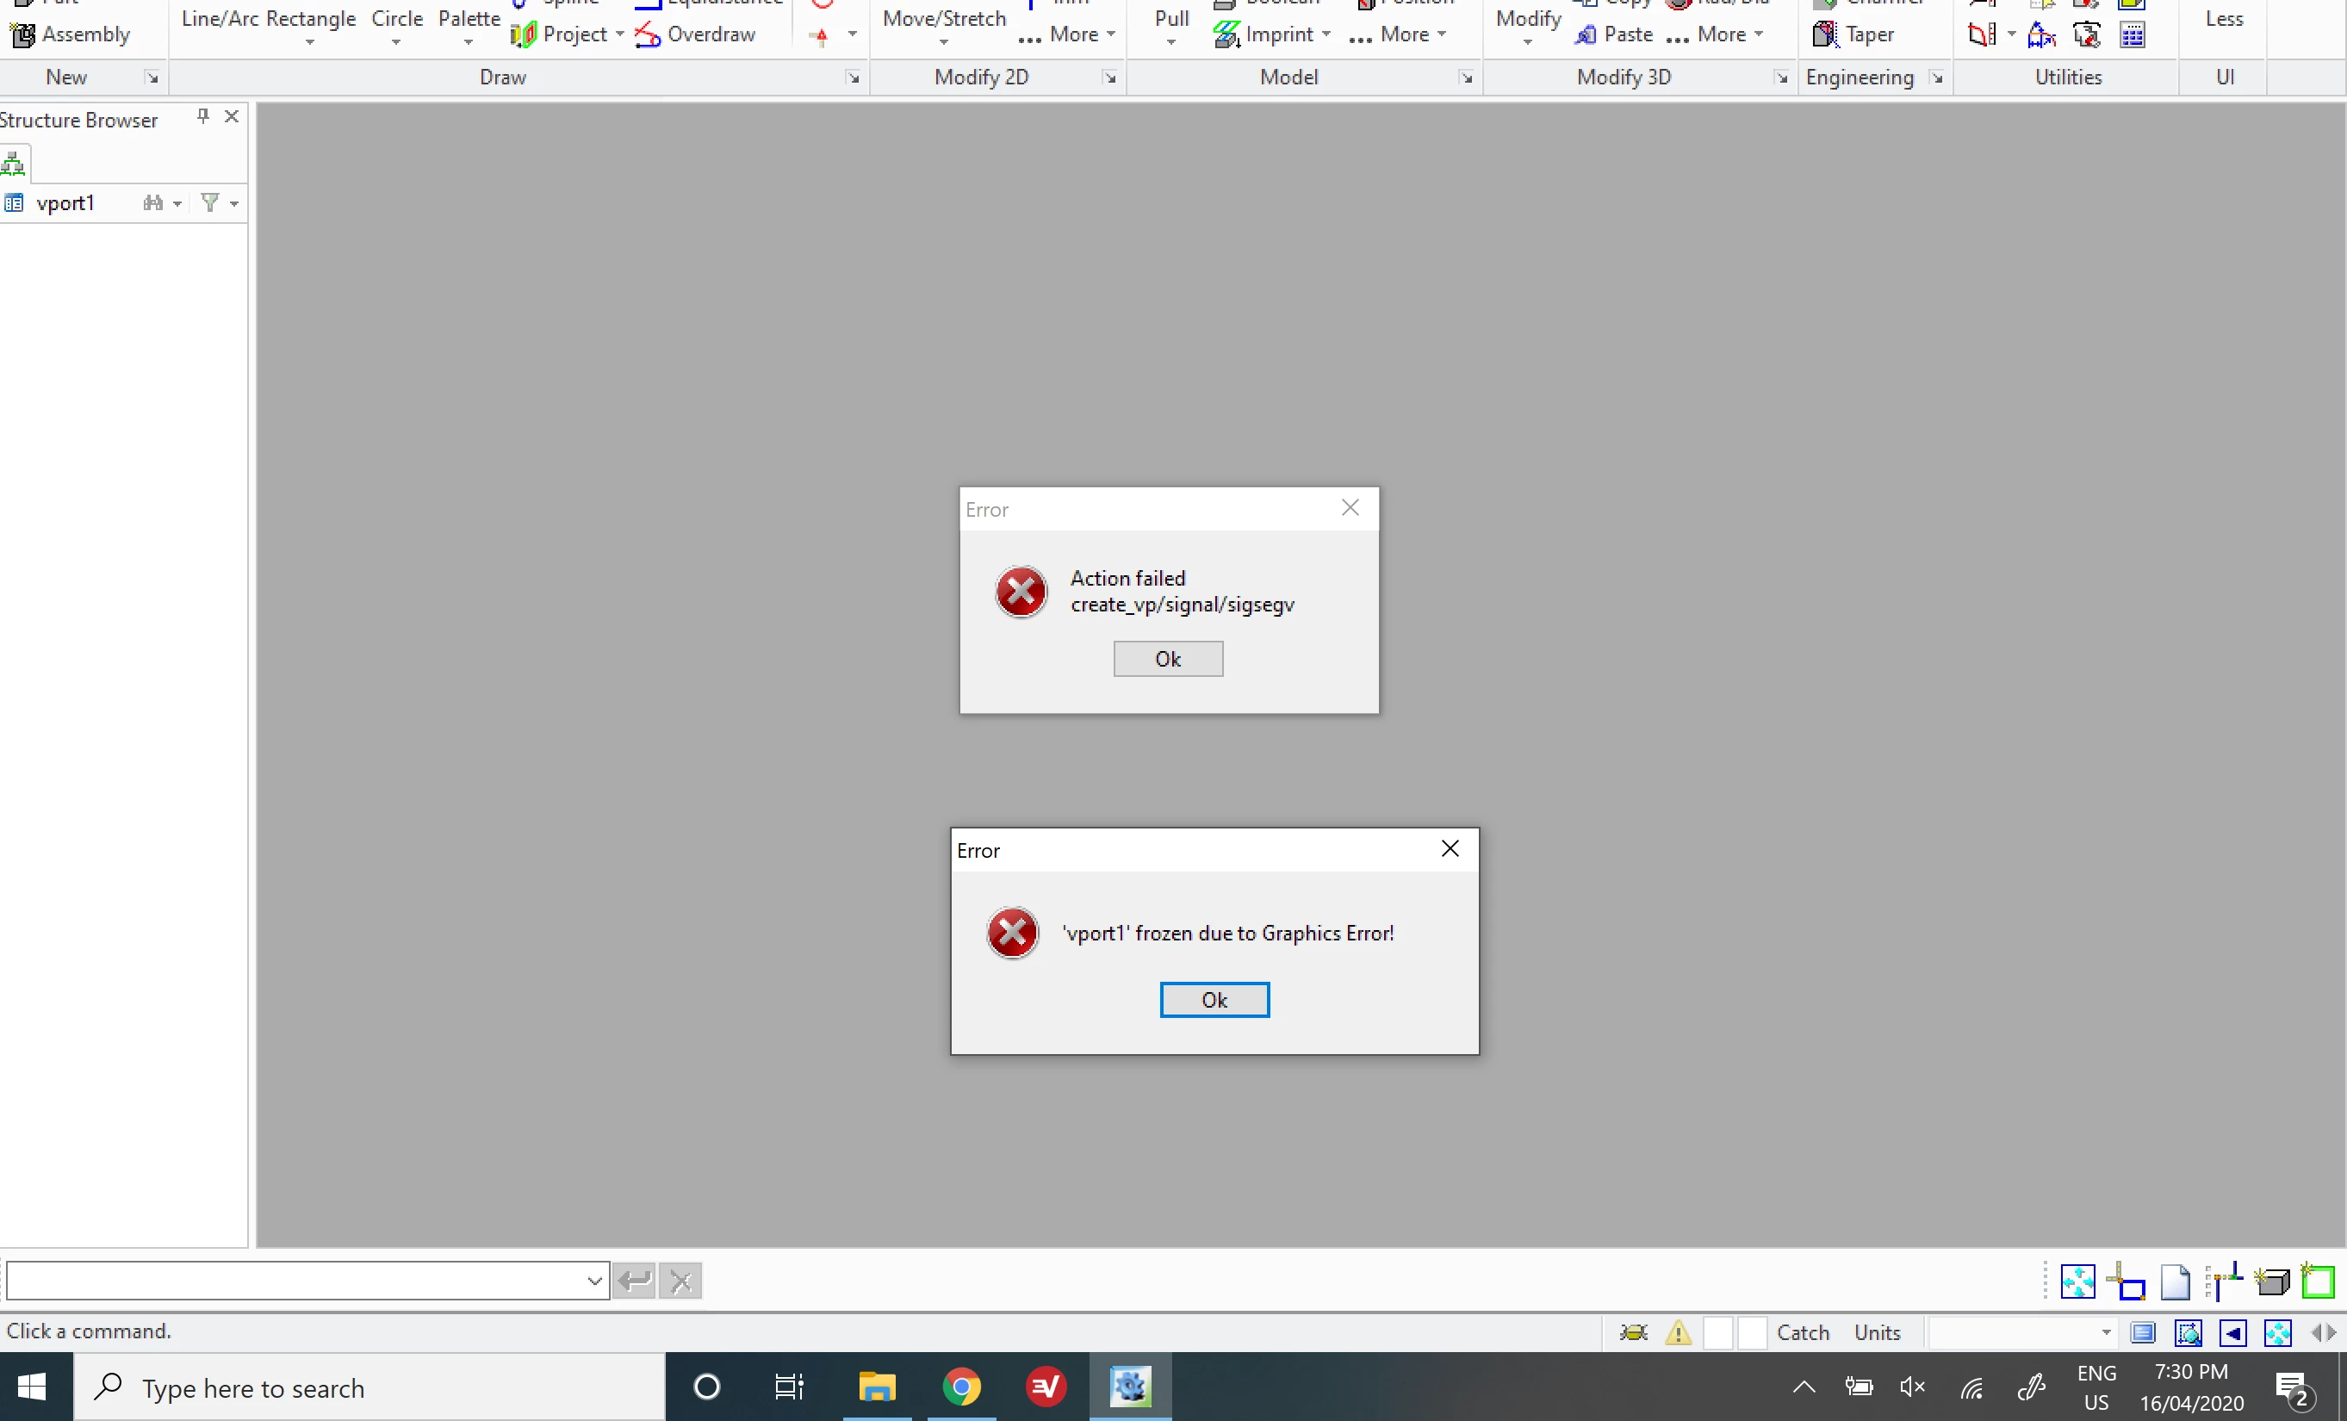Open Google Chrome from the taskbar

(961, 1387)
